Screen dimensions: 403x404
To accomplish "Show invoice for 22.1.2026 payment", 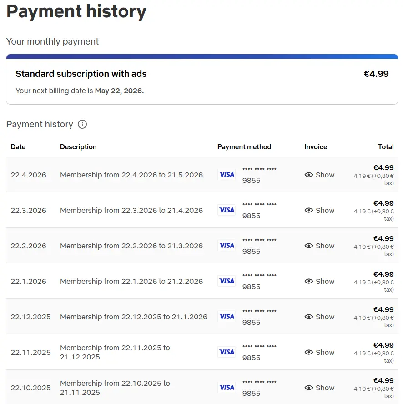I will coord(319,281).
